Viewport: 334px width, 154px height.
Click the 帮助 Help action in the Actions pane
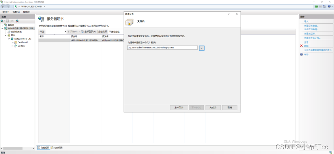[306, 54]
